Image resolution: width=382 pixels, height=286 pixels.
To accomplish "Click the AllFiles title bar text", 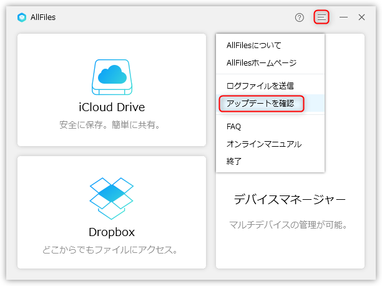I will [x=43, y=17].
